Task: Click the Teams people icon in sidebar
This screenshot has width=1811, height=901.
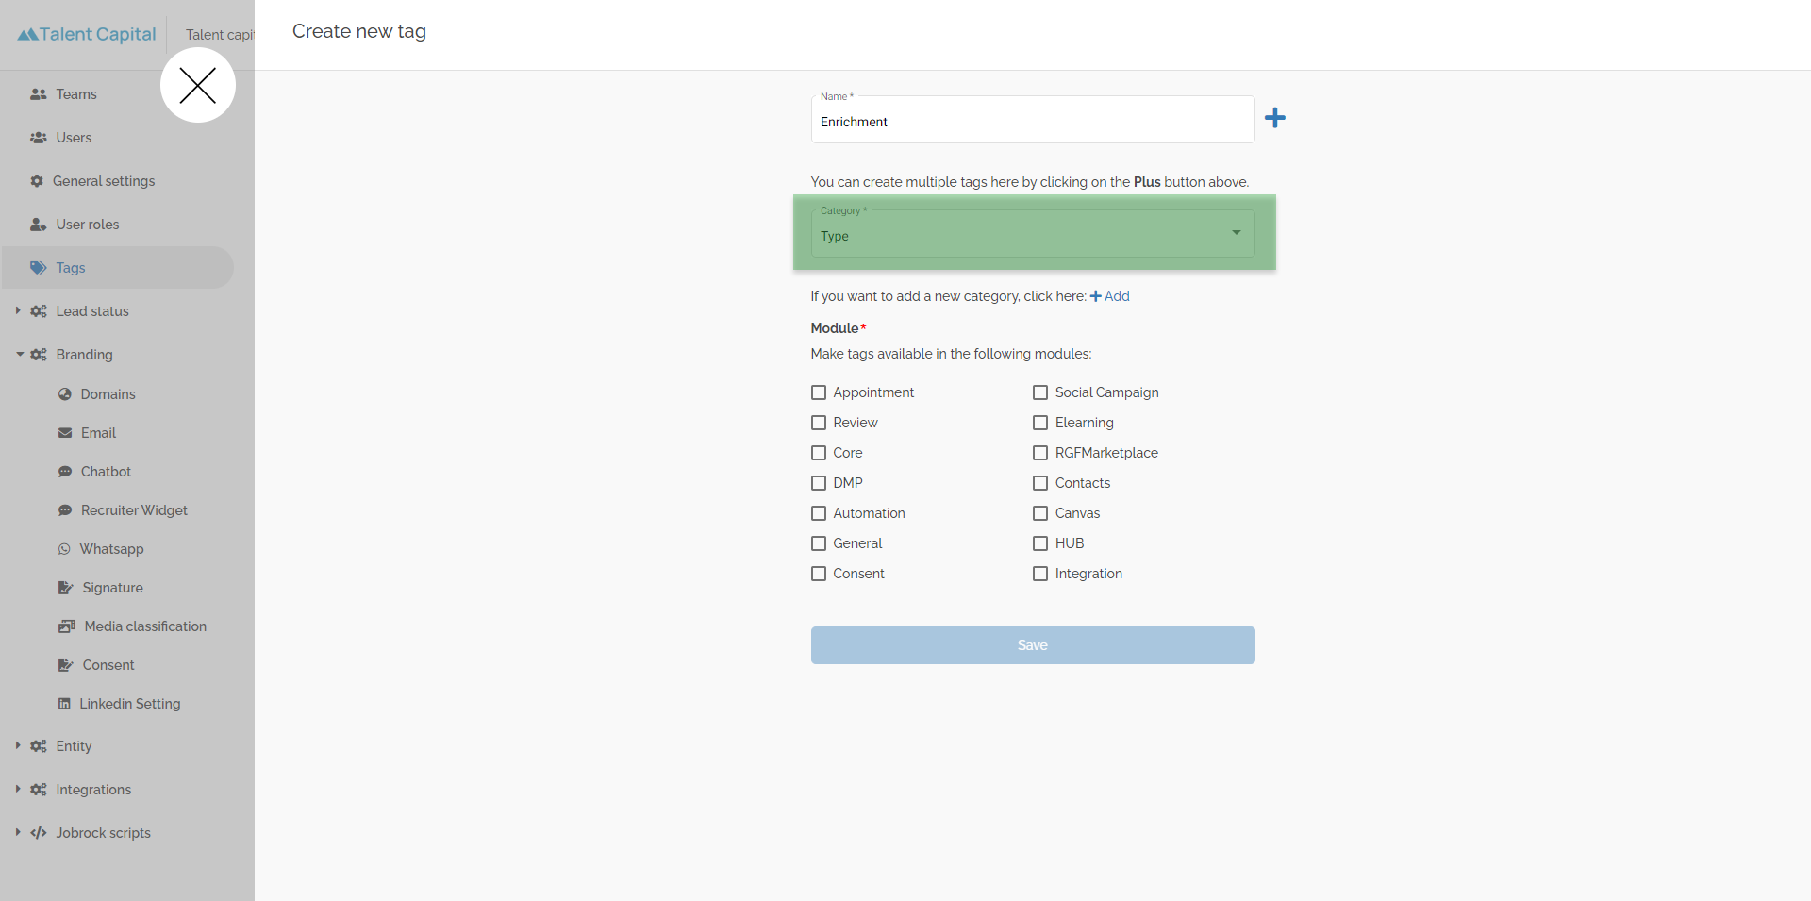Action: 39,94
